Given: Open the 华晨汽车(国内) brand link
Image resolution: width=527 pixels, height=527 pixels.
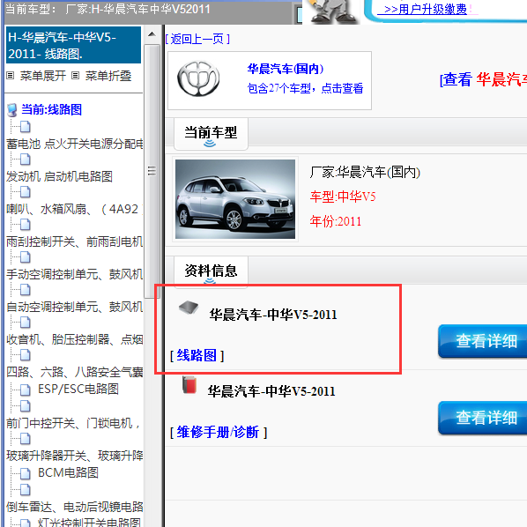Looking at the screenshot, I should tap(286, 69).
